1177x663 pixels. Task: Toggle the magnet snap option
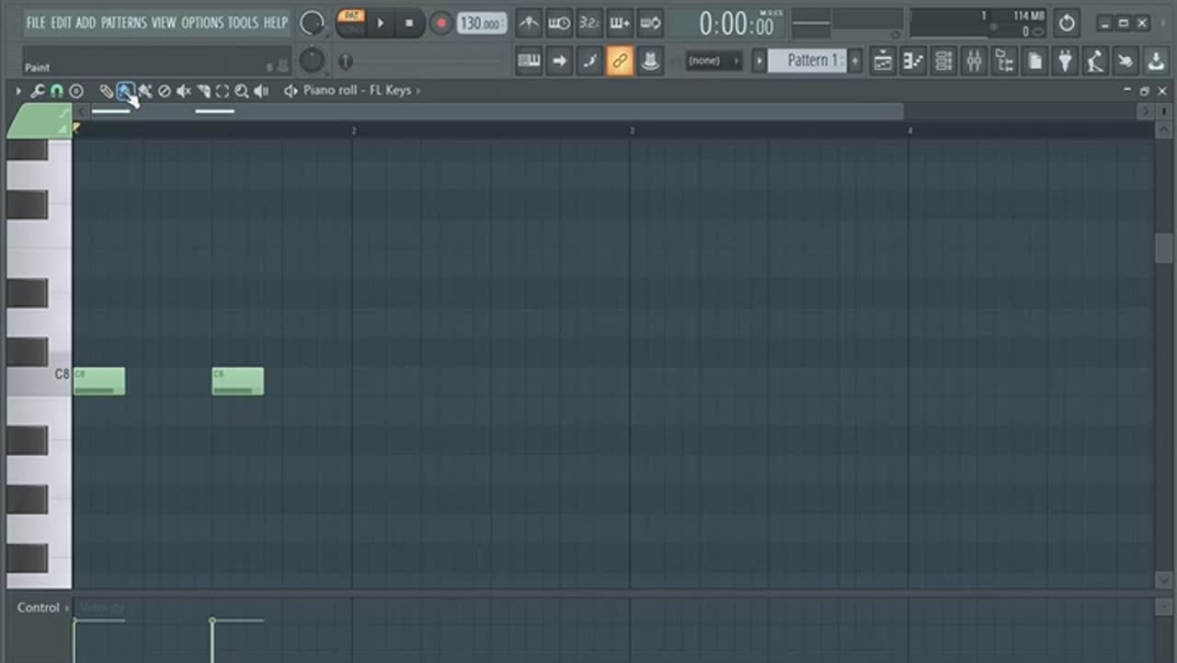[57, 91]
